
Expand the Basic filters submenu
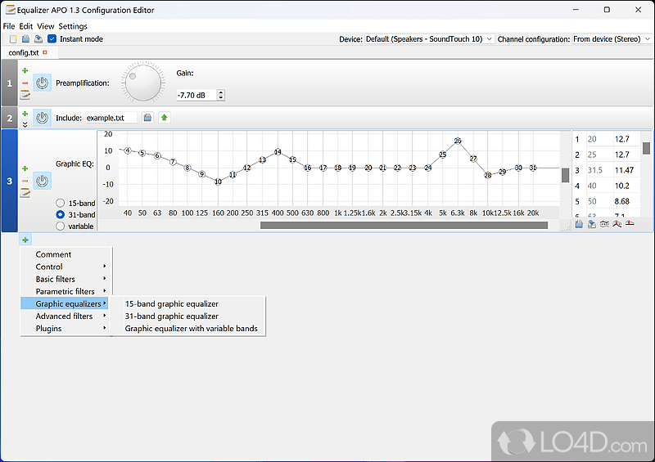pyautogui.click(x=66, y=279)
